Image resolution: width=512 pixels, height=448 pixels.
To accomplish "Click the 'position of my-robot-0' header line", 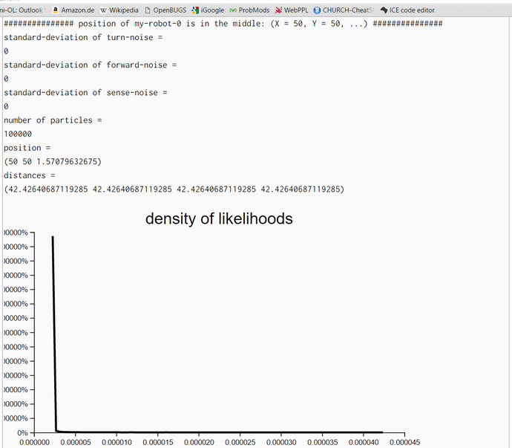I will (x=223, y=24).
